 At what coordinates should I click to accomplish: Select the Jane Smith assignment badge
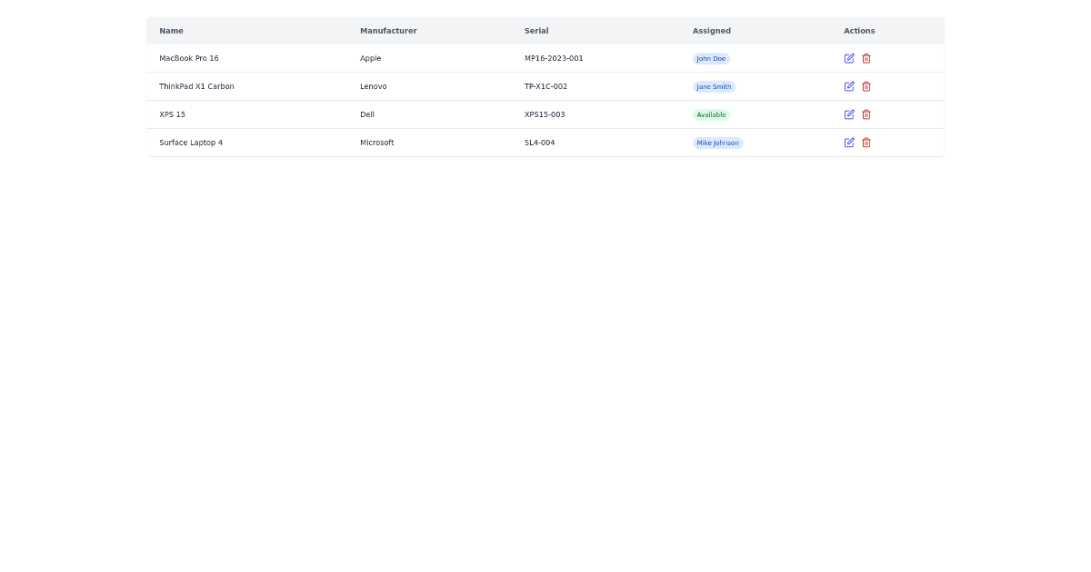click(714, 86)
